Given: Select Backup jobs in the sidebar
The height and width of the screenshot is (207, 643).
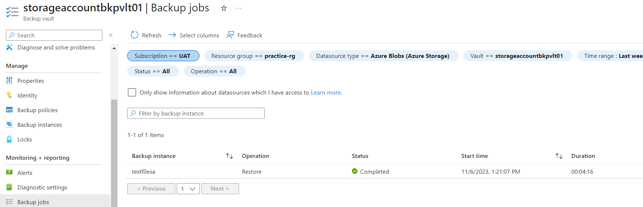Looking at the screenshot, I should [x=55, y=202].
